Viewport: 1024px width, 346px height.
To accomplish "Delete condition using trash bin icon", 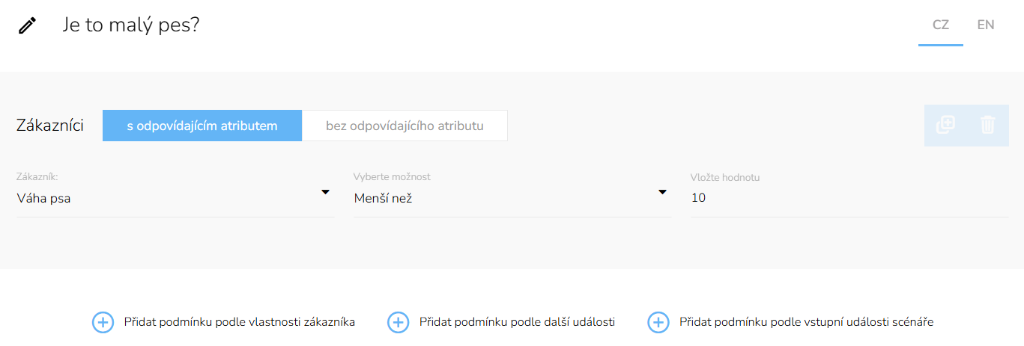I will tap(988, 125).
